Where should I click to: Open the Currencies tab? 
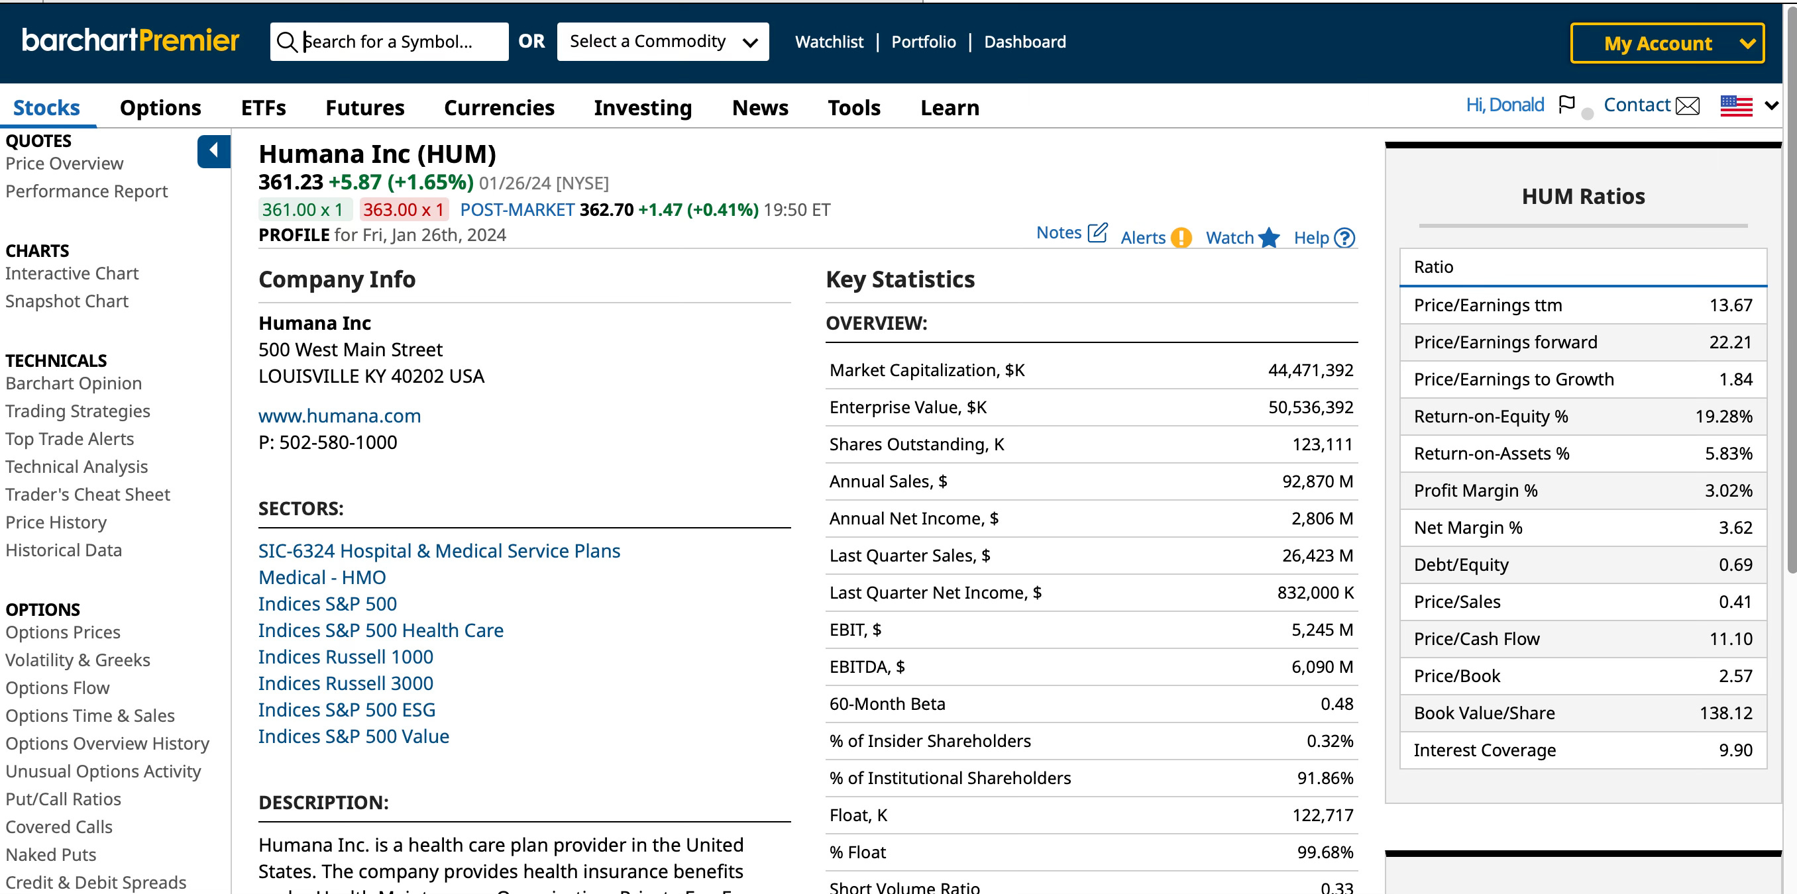(x=500, y=107)
